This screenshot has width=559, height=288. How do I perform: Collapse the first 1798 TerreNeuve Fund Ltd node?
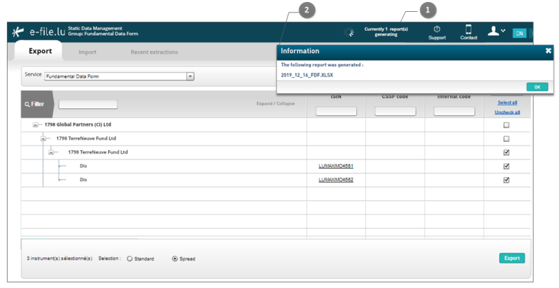[x=44, y=139]
